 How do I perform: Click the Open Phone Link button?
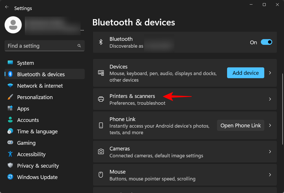[241, 126]
